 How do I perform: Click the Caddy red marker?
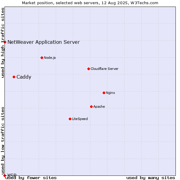click(14, 77)
